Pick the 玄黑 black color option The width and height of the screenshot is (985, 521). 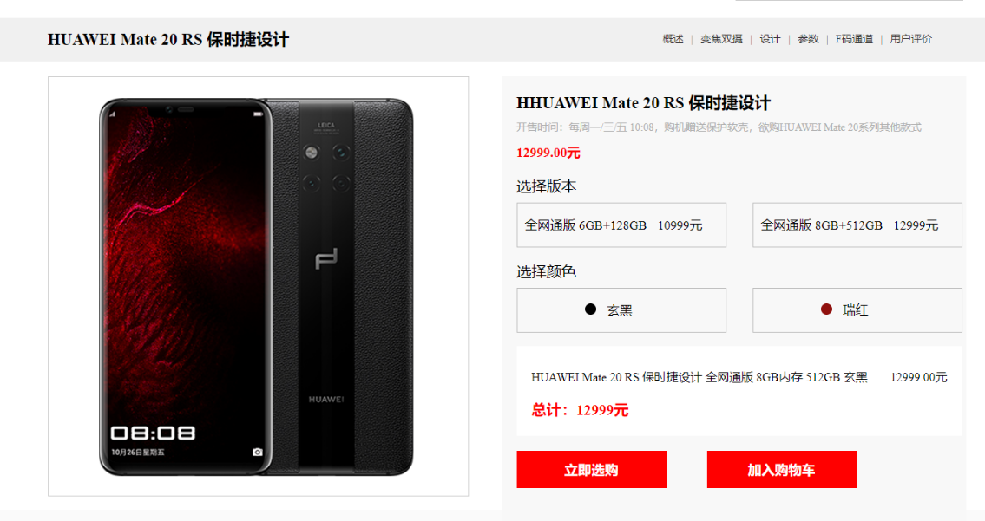click(x=621, y=310)
